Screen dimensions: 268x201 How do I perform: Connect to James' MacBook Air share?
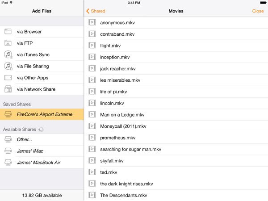[x=42, y=163]
